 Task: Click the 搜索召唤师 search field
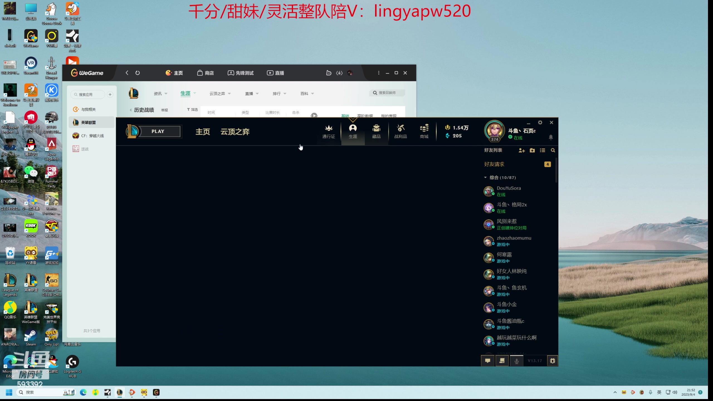coord(387,93)
